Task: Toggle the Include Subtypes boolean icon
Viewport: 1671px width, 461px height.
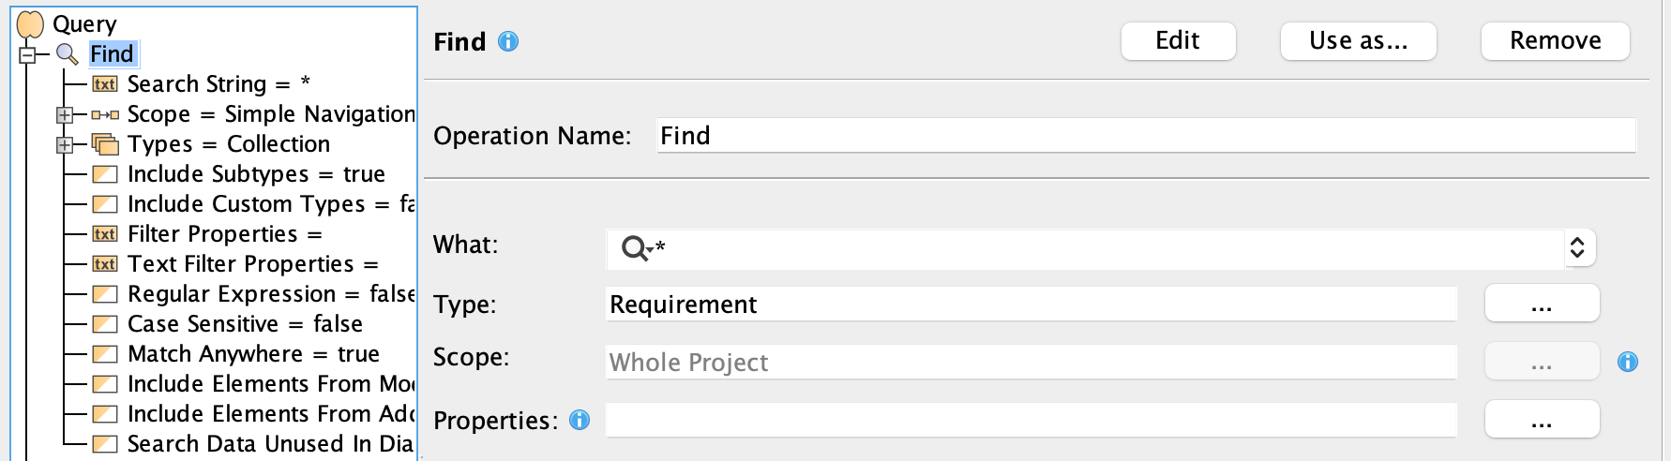Action: tap(105, 174)
